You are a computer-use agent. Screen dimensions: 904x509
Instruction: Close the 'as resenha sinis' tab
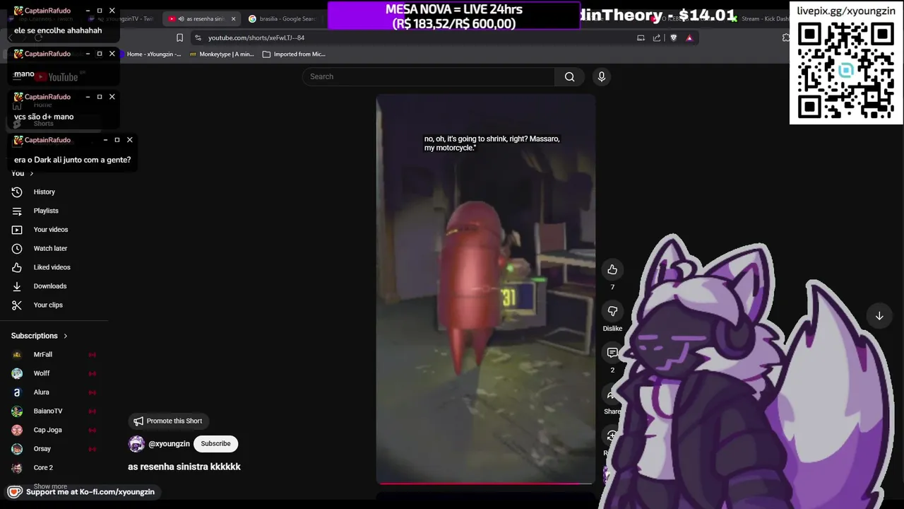[x=234, y=19]
